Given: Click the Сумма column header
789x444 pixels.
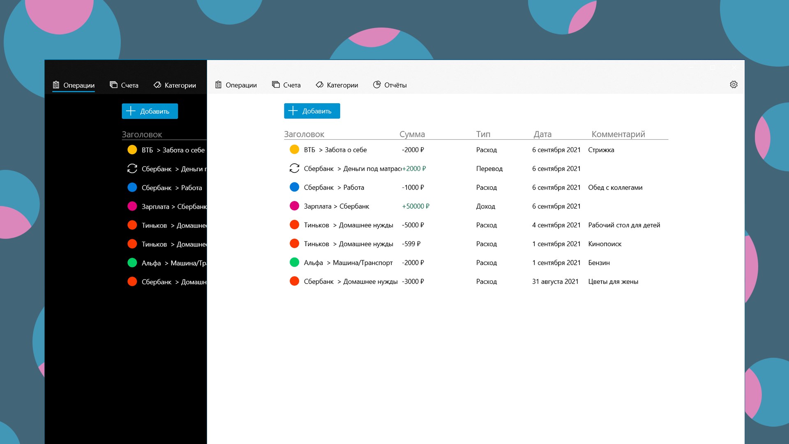Looking at the screenshot, I should 412,134.
